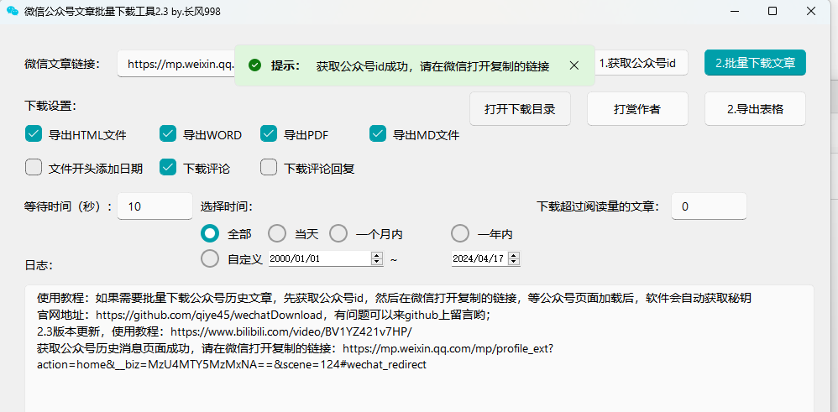Dismiss the success notification with X
This screenshot has width=838, height=412.
[x=574, y=65]
